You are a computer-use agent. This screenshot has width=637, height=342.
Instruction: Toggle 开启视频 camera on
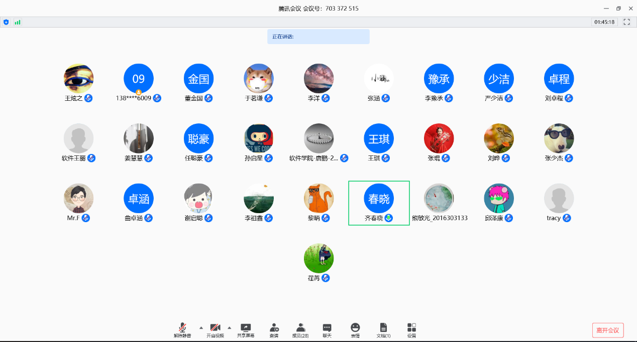(x=215, y=330)
